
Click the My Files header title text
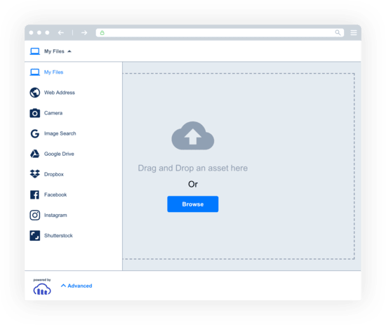[x=54, y=51]
